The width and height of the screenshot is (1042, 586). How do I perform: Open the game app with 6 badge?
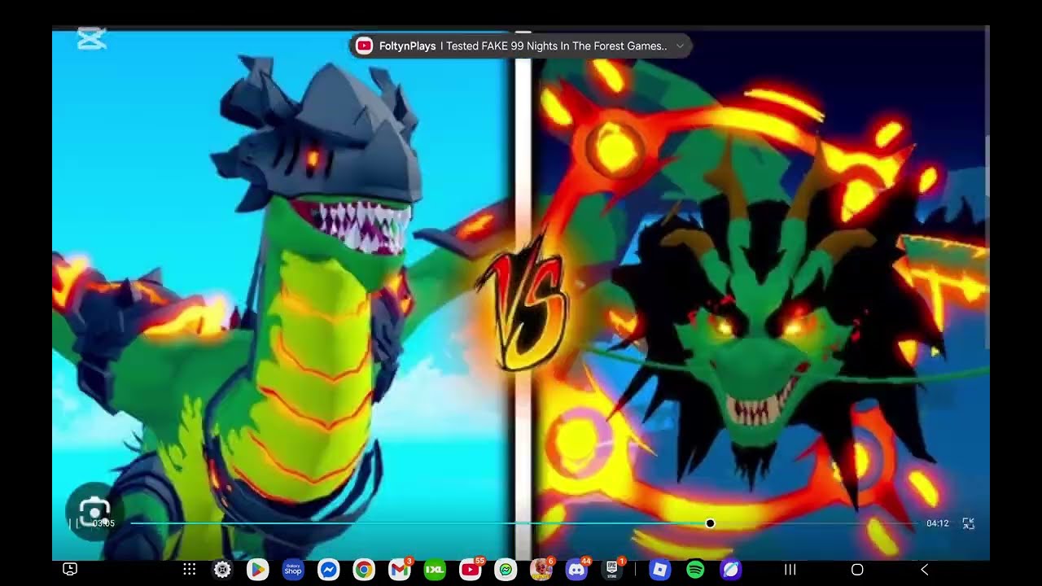pos(541,570)
